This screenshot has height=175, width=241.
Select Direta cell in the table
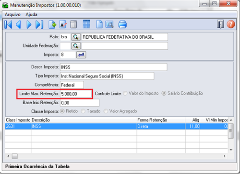(x=161, y=126)
